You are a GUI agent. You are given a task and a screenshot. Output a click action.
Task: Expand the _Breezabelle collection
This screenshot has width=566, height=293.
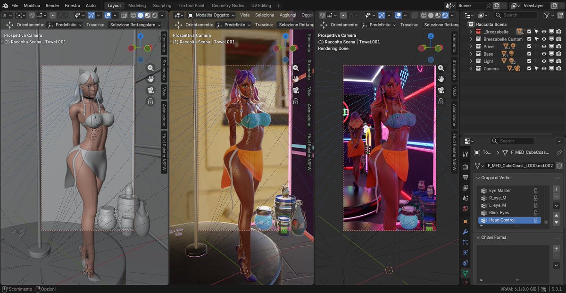(471, 32)
